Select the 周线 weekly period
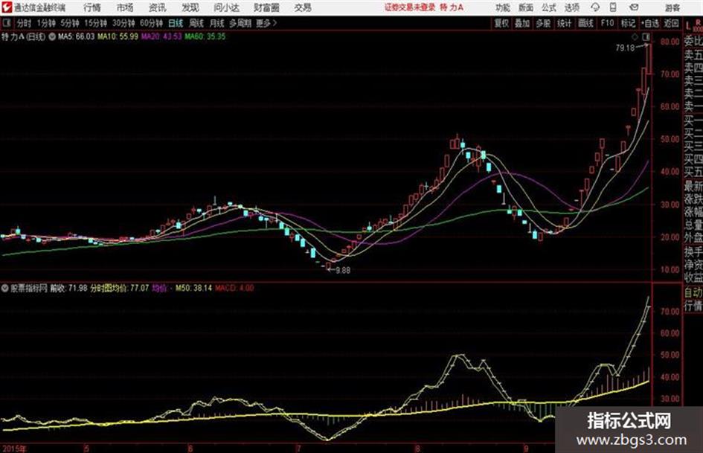This screenshot has height=453, width=703. [196, 23]
